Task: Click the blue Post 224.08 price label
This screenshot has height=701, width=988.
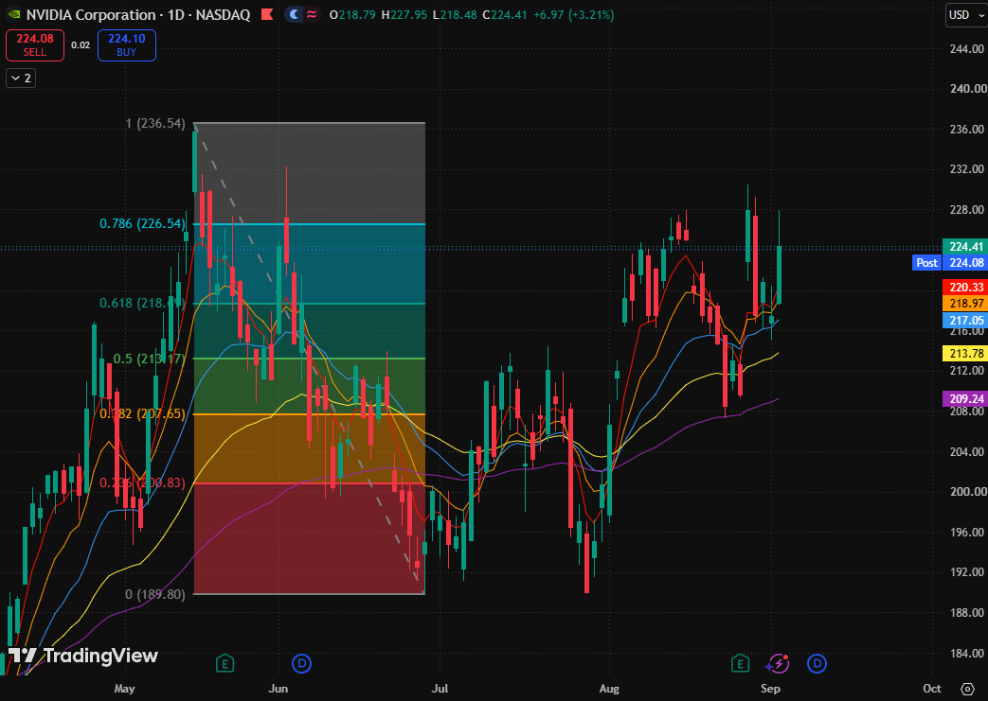Action: (949, 263)
